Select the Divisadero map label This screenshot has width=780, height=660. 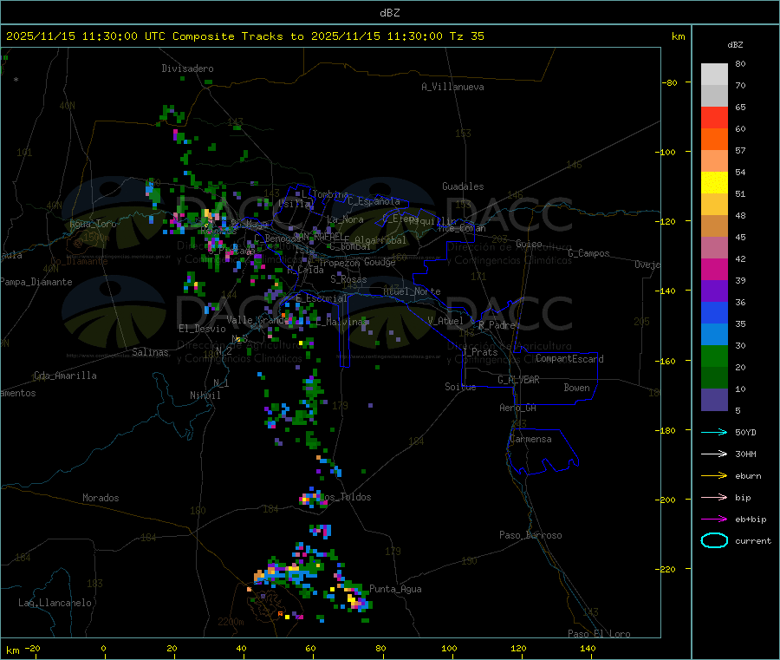pyautogui.click(x=187, y=69)
